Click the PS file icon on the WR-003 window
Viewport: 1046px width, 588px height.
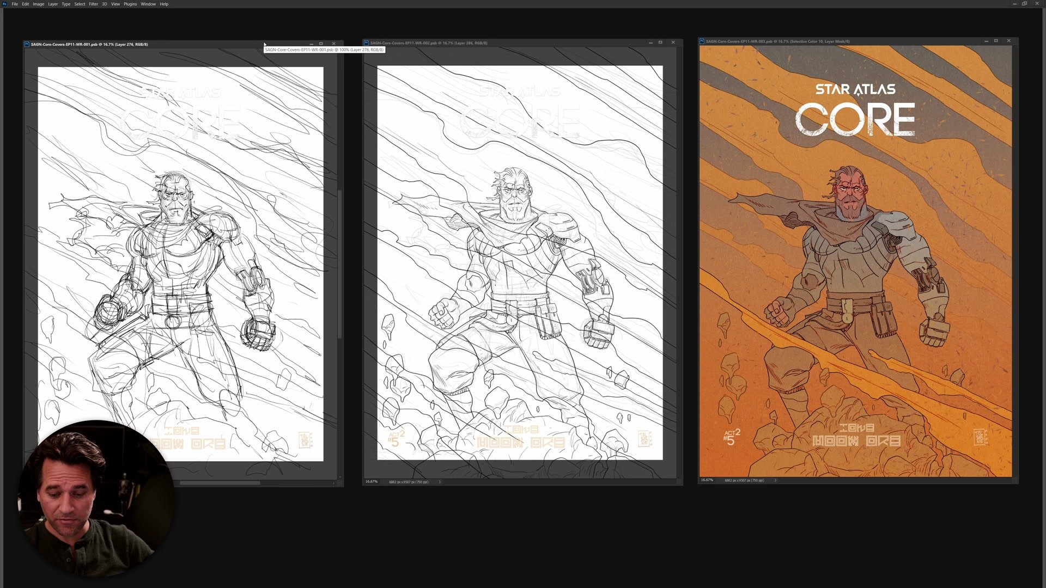click(702, 41)
